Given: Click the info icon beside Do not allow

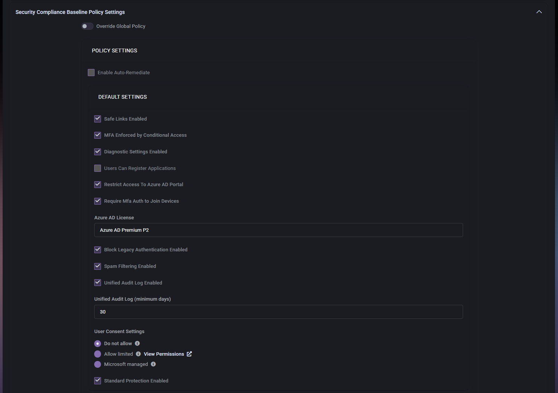Looking at the screenshot, I should 138,343.
